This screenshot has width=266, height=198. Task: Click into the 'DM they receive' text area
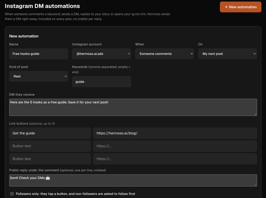point(133,107)
